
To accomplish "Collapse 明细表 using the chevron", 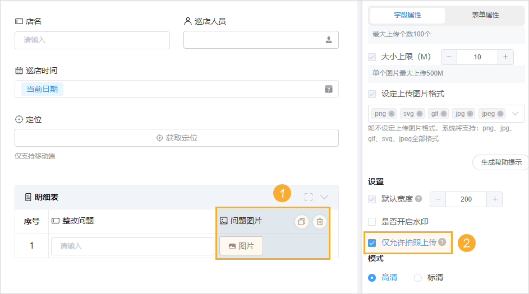I will click(x=324, y=197).
